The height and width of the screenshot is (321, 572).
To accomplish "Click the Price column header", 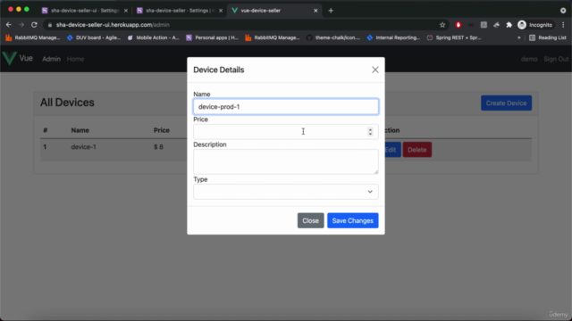I will coord(161,130).
